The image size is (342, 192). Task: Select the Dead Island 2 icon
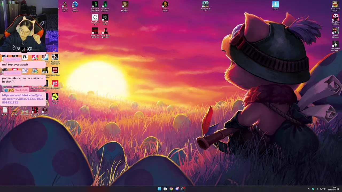click(55, 85)
